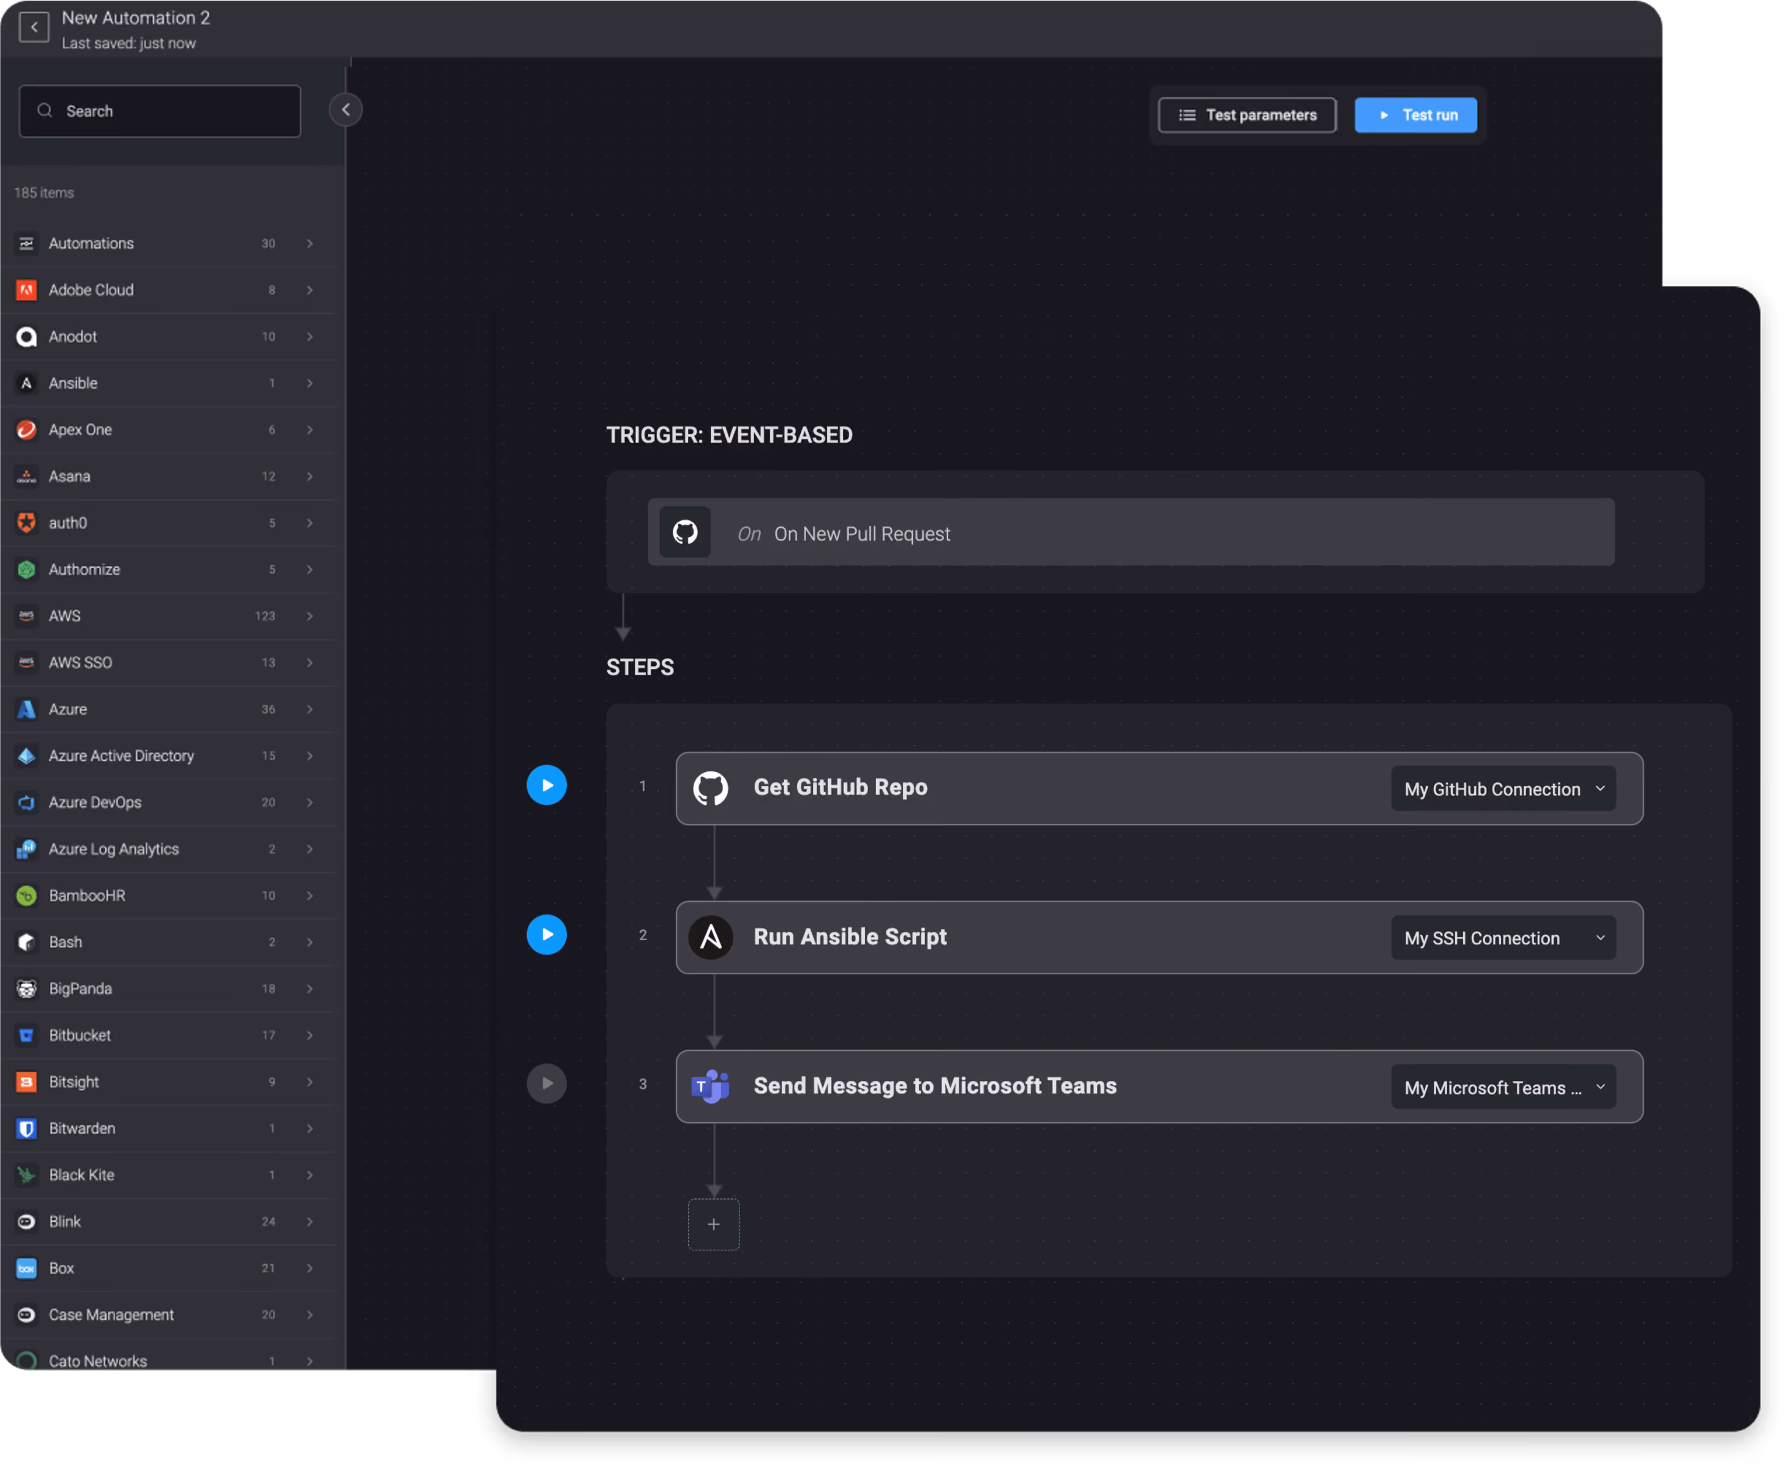1787x1467 pixels.
Task: Expand the AWS SSO category chevron
Action: 310,663
